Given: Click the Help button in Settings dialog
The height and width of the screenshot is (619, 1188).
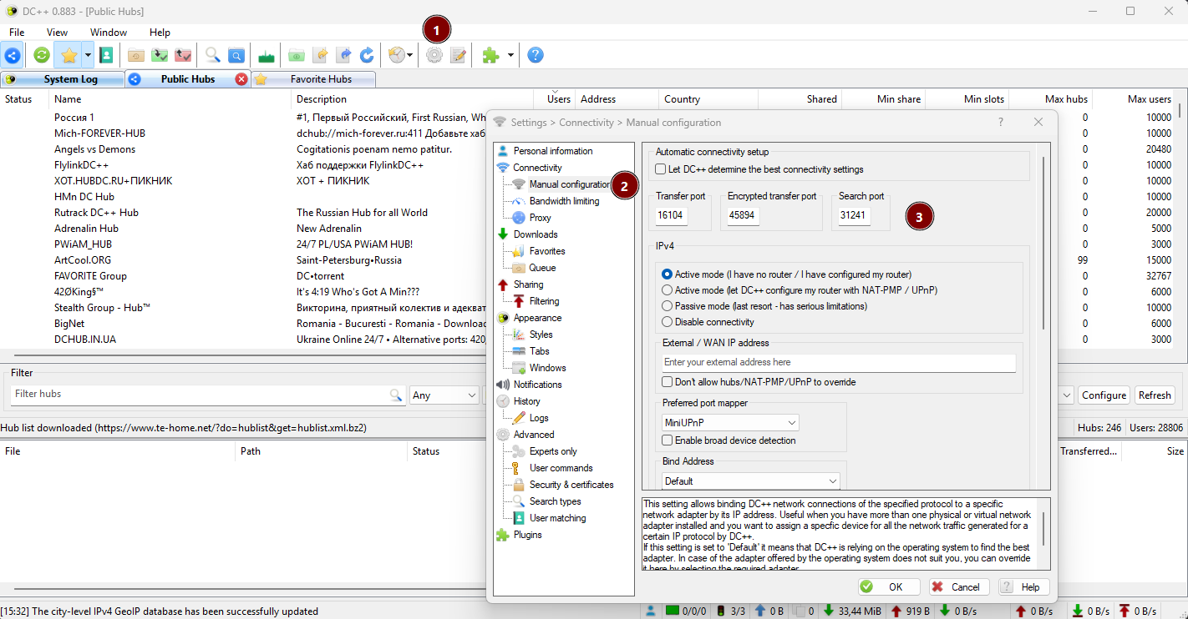Looking at the screenshot, I should click(x=1023, y=586).
